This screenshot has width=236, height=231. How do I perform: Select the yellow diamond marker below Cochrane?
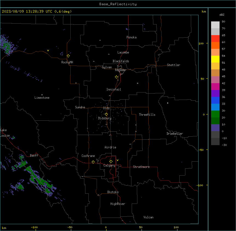[x=93, y=162]
